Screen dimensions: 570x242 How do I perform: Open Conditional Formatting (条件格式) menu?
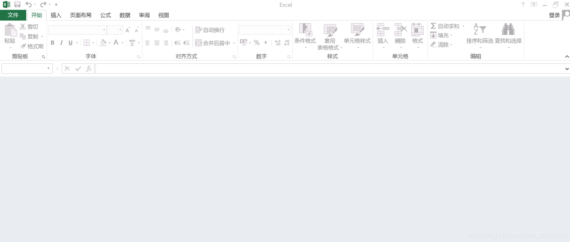click(305, 36)
